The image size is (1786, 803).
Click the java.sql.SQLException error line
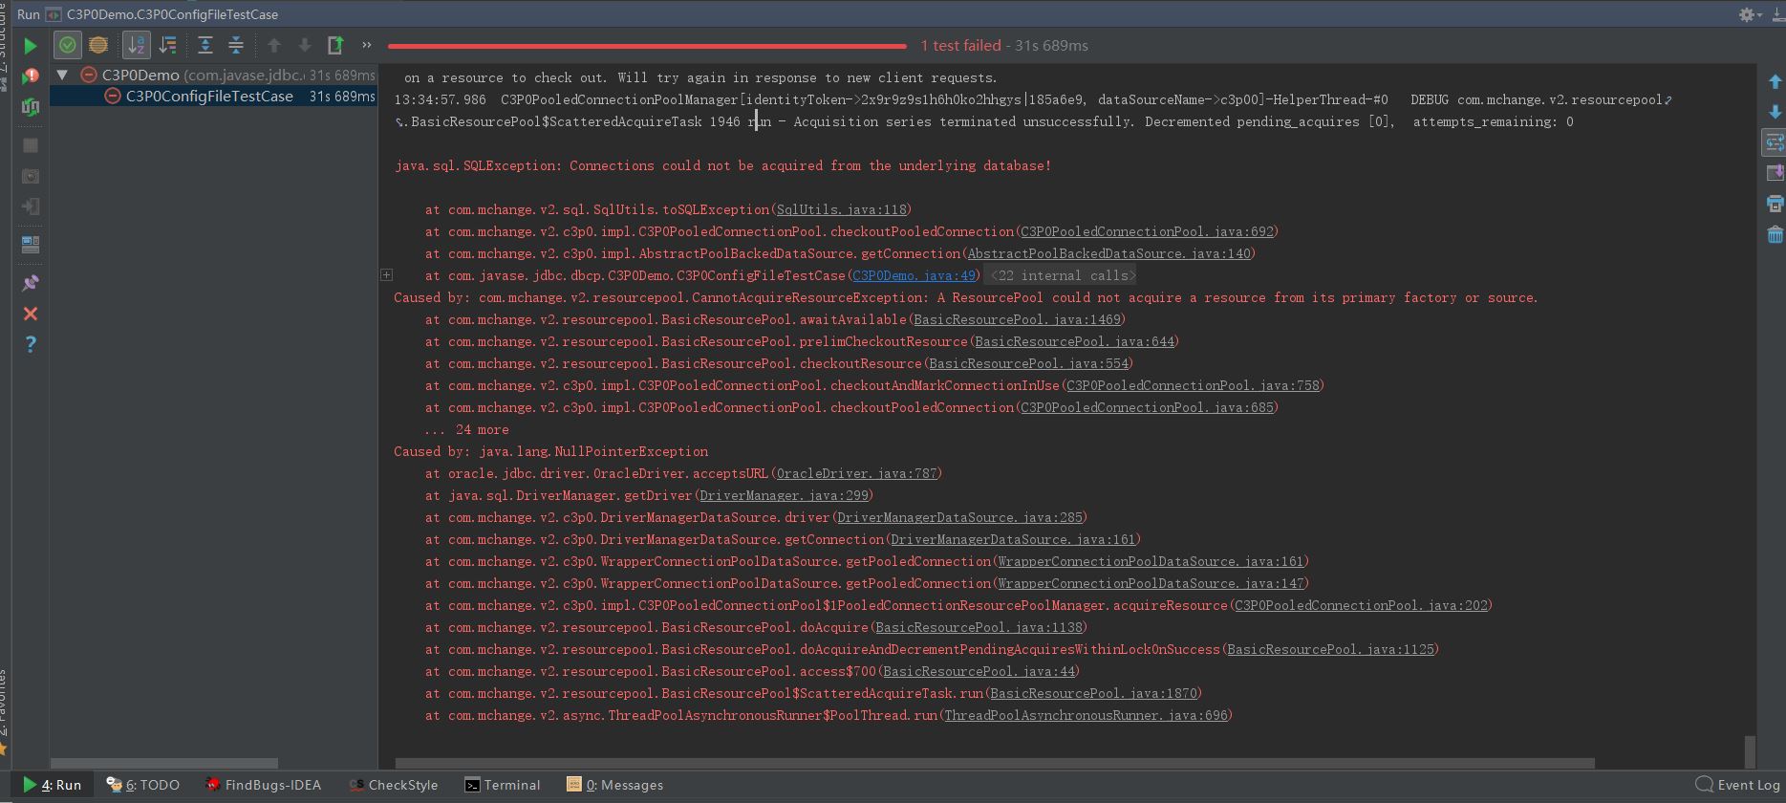click(722, 165)
